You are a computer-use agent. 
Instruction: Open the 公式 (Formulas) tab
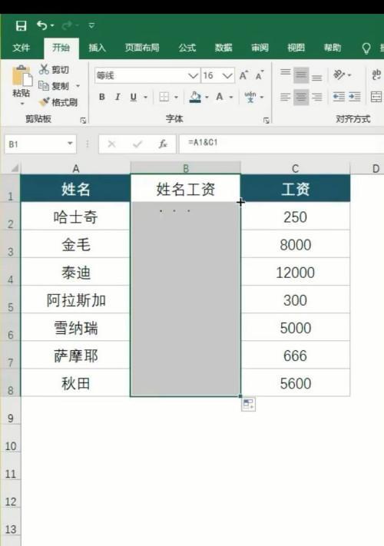point(187,48)
